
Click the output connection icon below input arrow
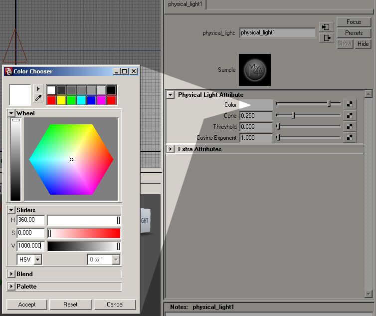click(326, 38)
